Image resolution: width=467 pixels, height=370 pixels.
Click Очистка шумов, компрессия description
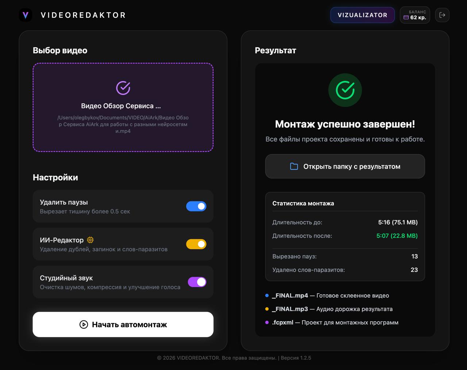click(110, 287)
